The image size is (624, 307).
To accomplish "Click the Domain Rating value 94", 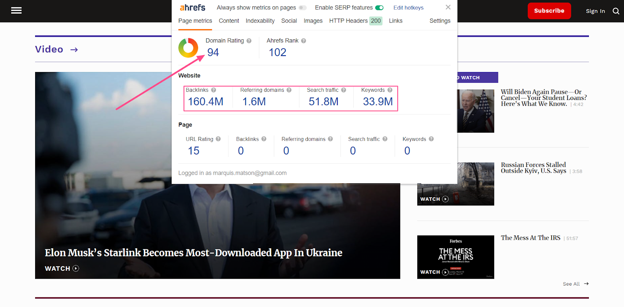I will (213, 52).
